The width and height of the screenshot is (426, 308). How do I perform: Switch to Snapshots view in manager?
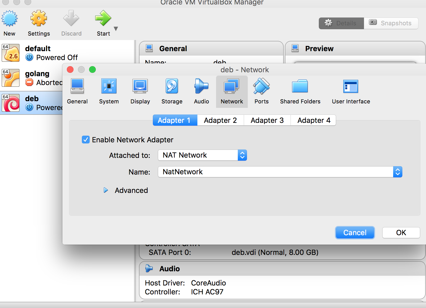coord(391,23)
